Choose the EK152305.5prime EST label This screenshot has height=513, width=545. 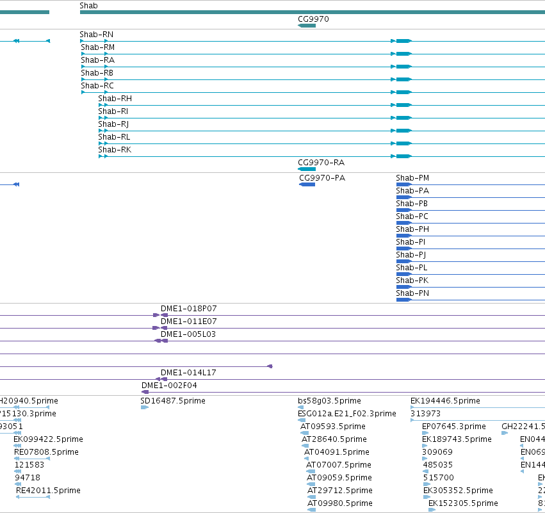[x=463, y=503]
